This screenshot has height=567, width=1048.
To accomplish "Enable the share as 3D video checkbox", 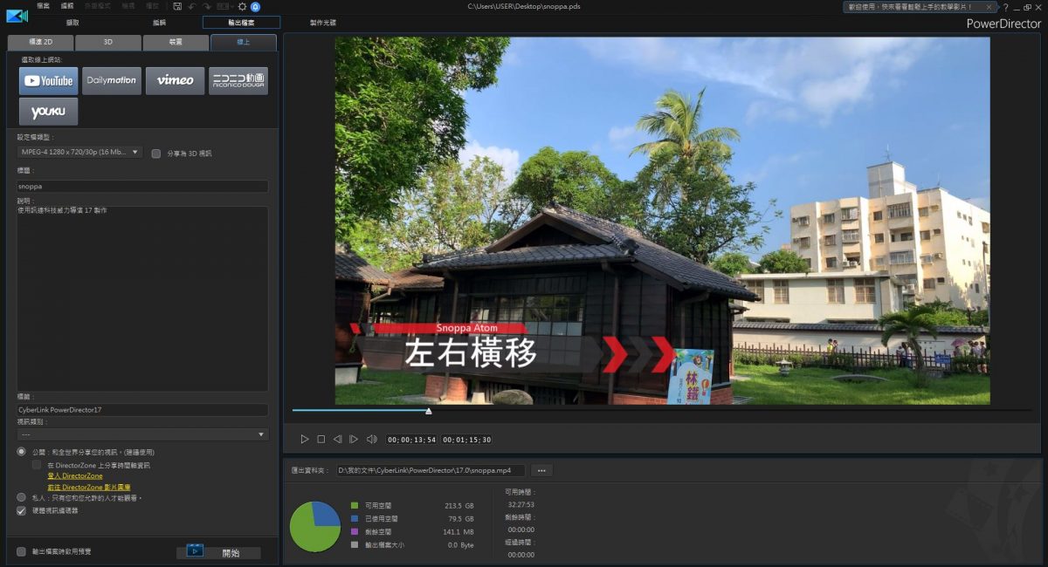I will pyautogui.click(x=156, y=154).
